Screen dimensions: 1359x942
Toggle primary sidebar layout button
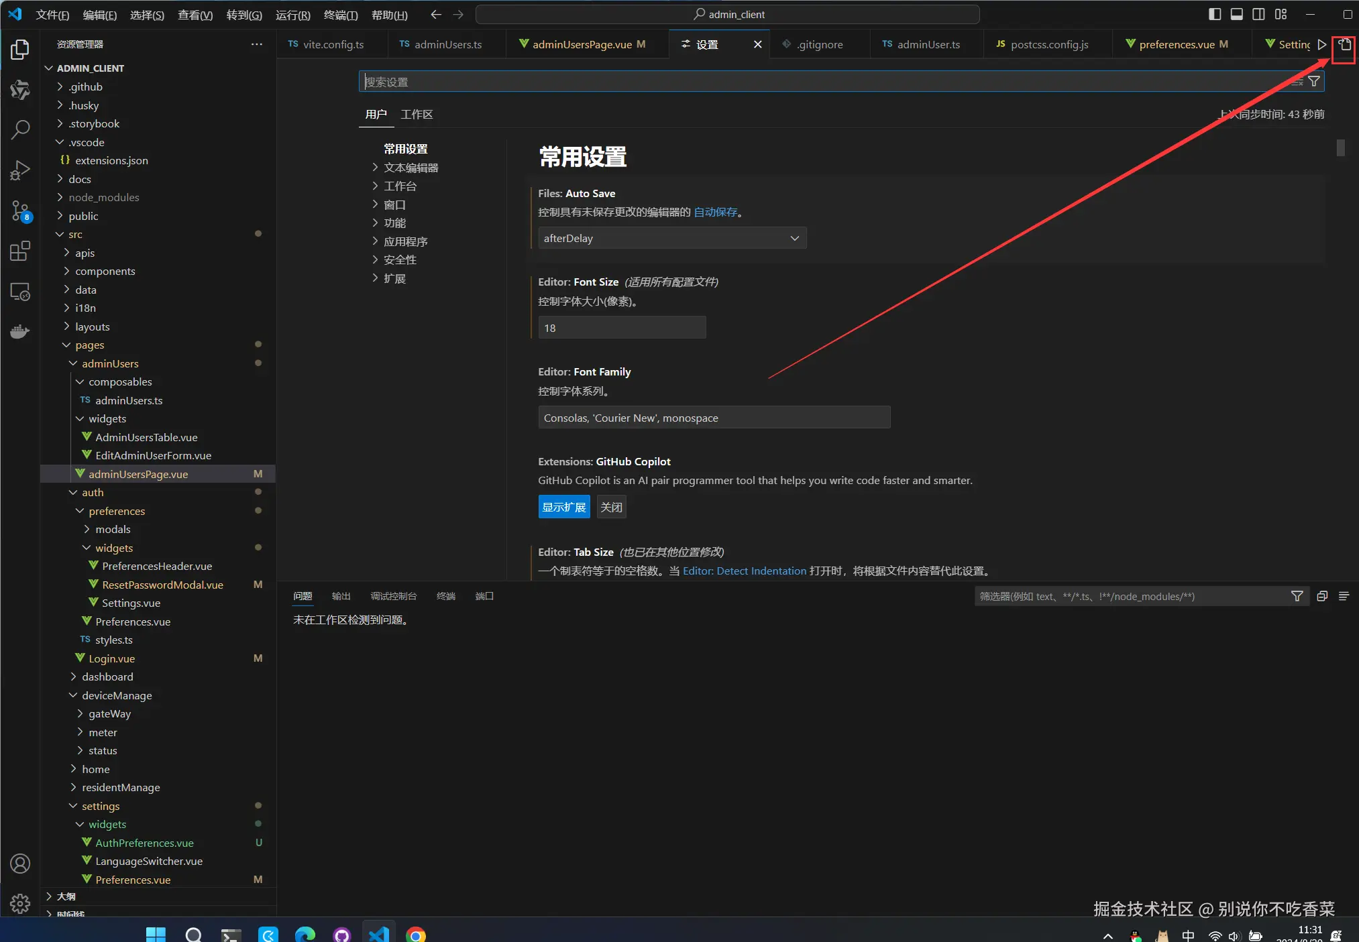[1215, 14]
